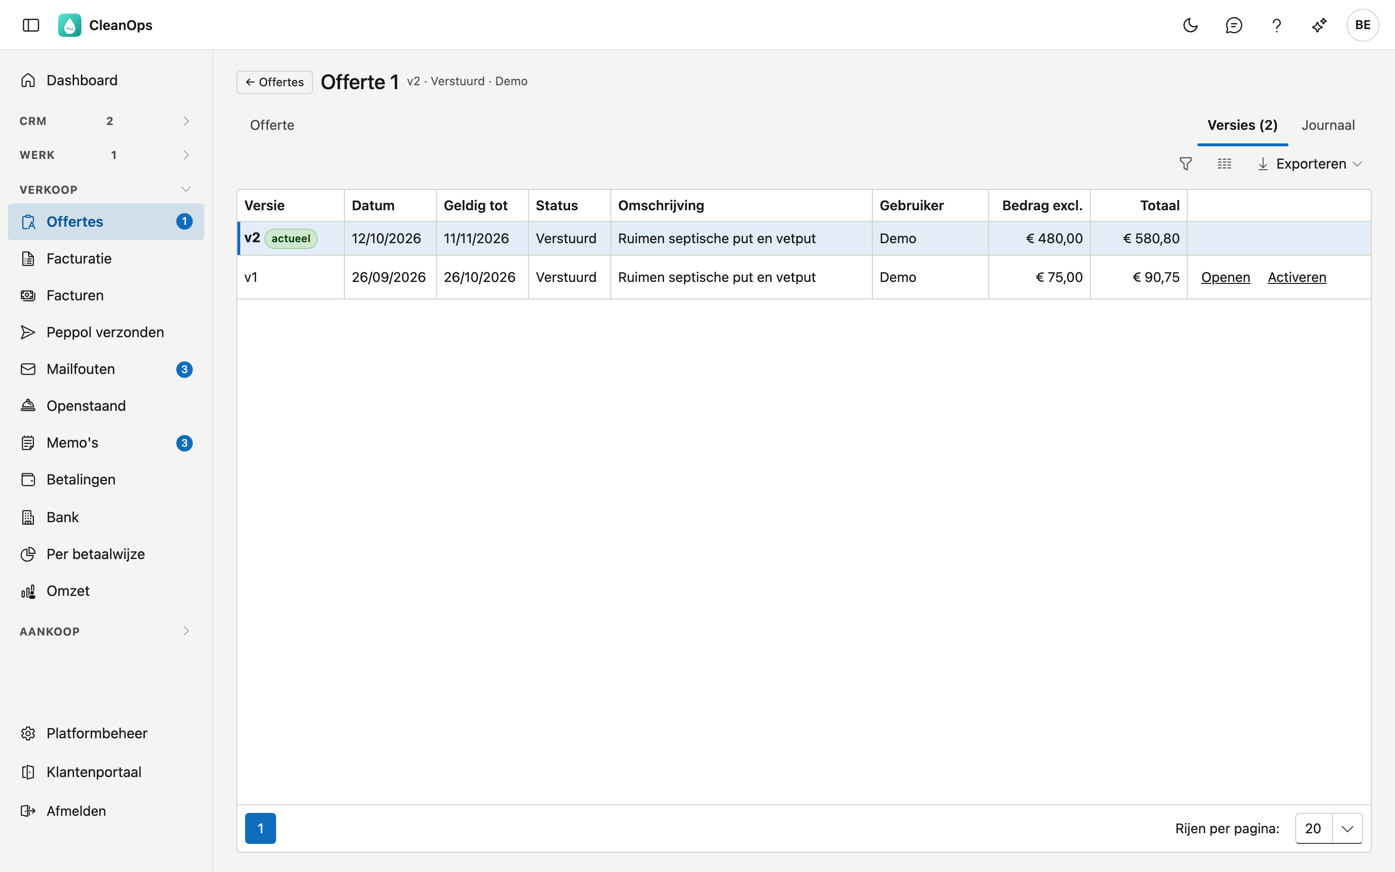Expand the CRM sidebar section
The height and width of the screenshot is (872, 1395).
pyautogui.click(x=106, y=121)
